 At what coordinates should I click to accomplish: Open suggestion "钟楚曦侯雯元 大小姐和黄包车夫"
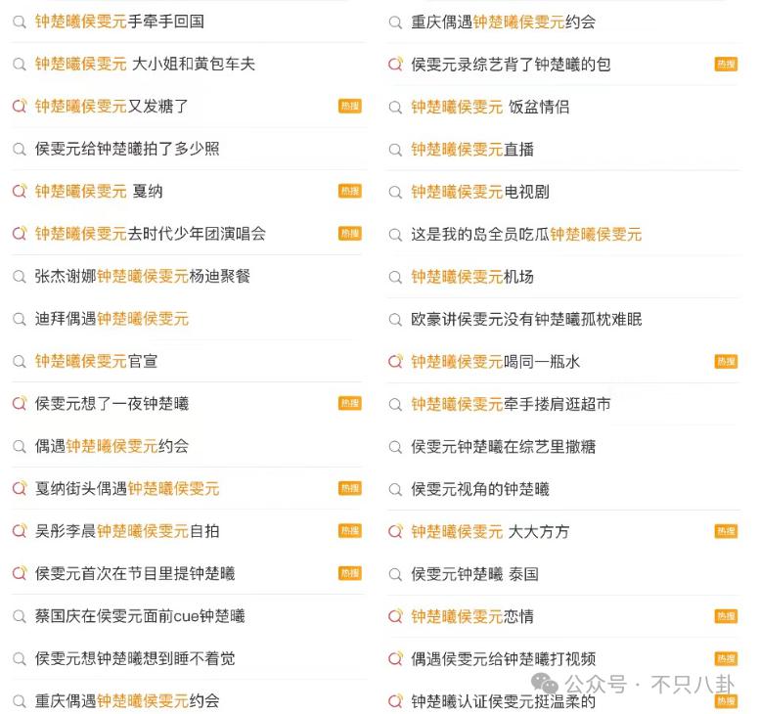[x=145, y=64]
